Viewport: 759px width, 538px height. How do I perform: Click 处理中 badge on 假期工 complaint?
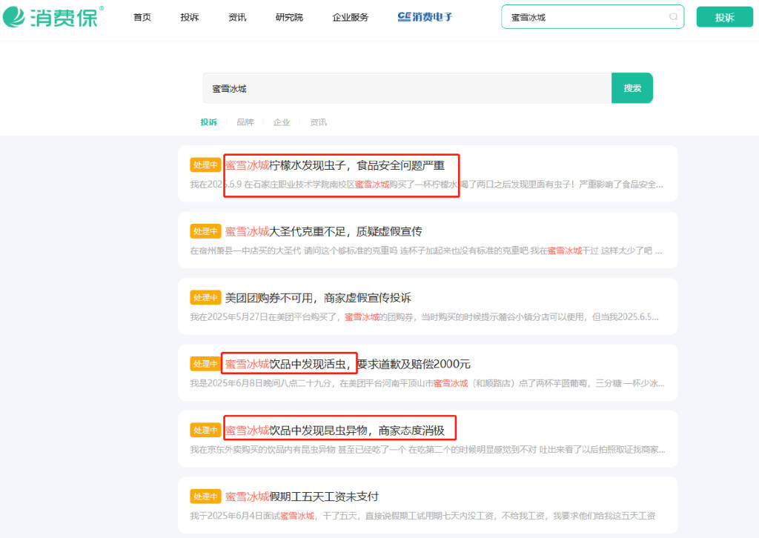pyautogui.click(x=205, y=497)
